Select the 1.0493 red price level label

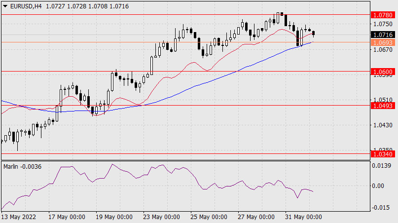pyautogui.click(x=383, y=106)
